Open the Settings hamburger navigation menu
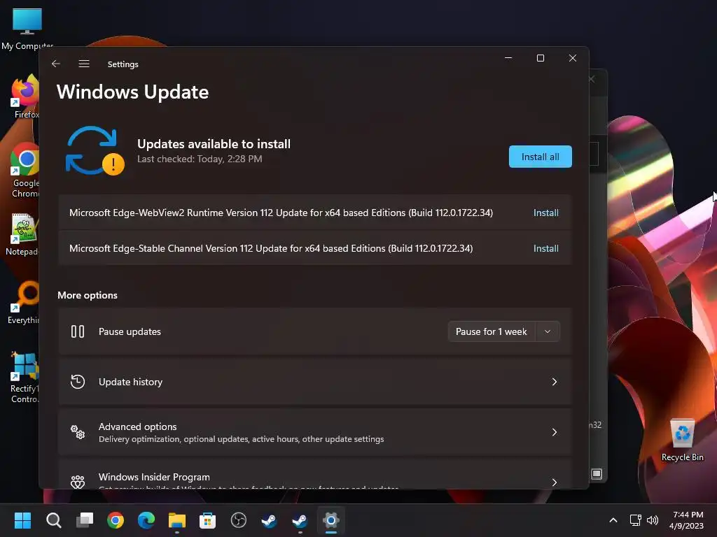717x537 pixels. [x=84, y=64]
